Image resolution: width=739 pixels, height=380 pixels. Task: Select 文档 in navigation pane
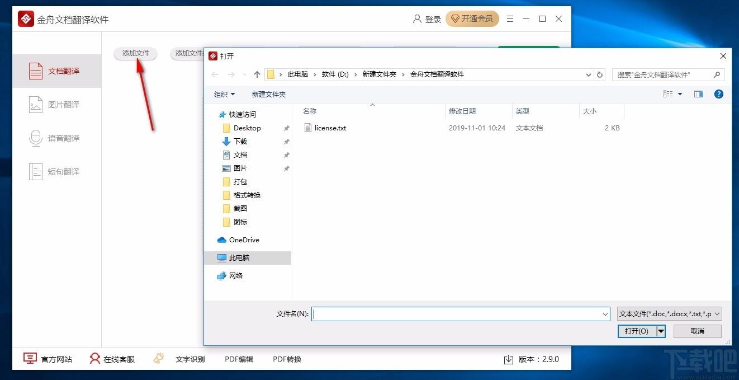[240, 155]
